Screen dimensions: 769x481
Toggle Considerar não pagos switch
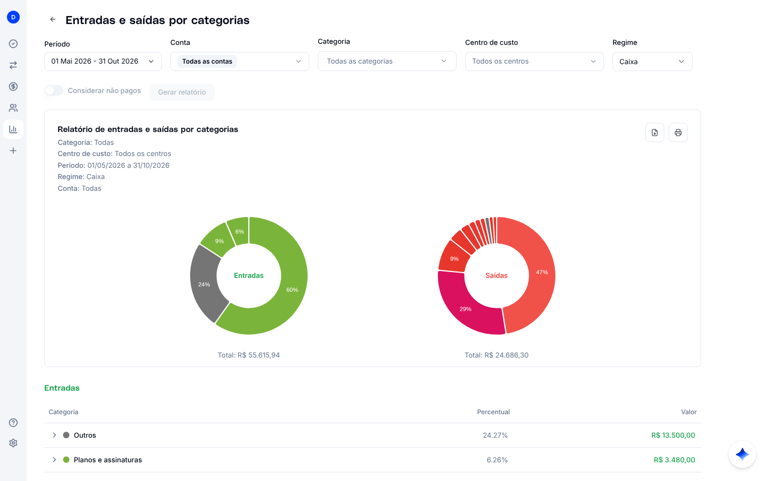pyautogui.click(x=54, y=90)
